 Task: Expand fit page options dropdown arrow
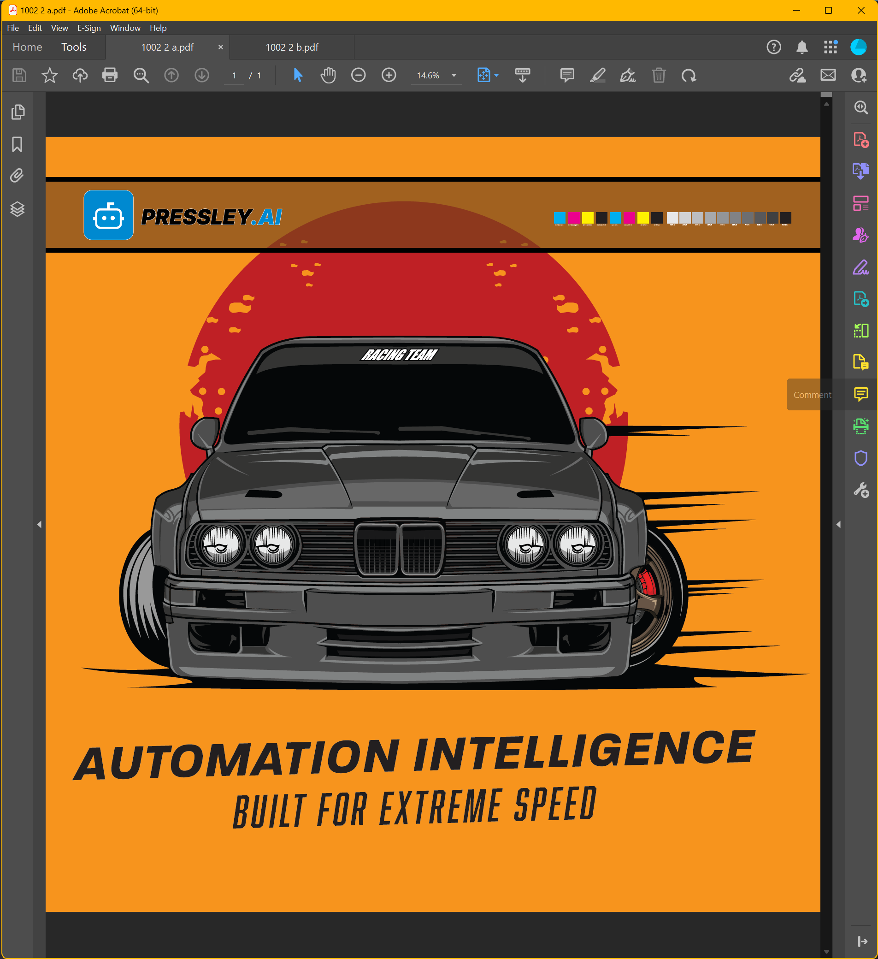[496, 76]
